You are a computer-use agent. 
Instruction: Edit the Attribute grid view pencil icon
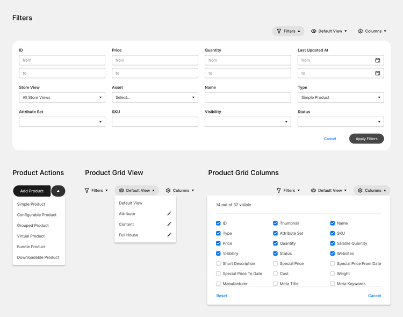[x=169, y=213]
